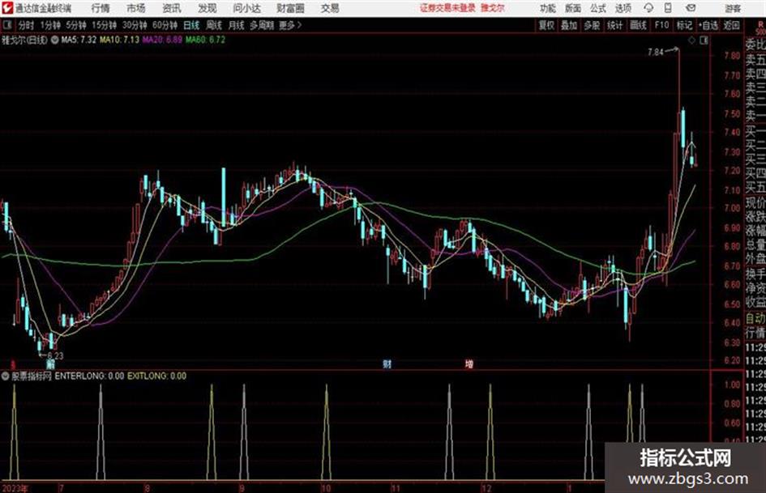
Task: Click the 统计 statistics button
Action: [614, 25]
